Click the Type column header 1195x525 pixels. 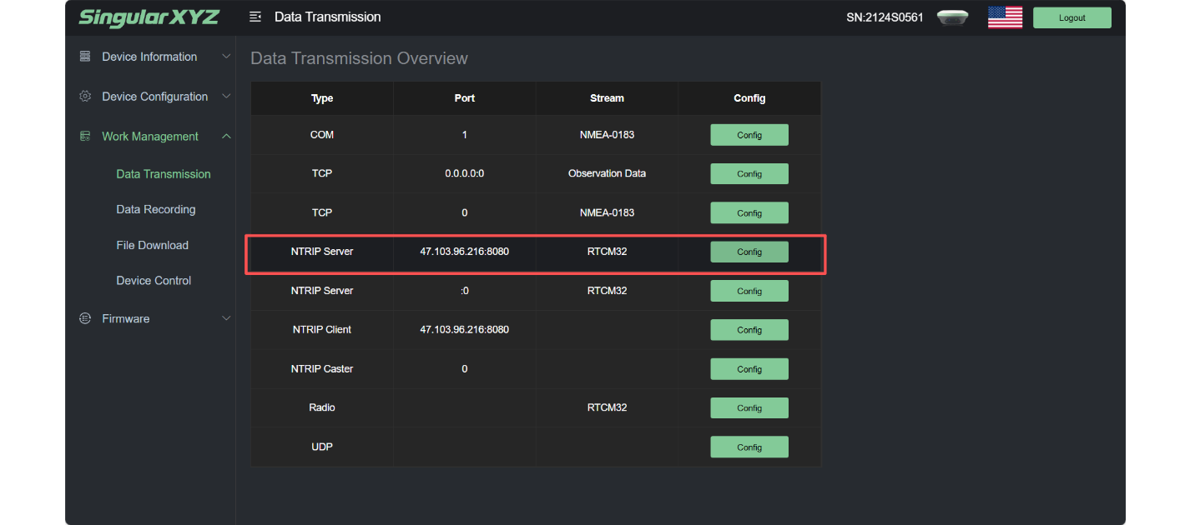coord(322,98)
